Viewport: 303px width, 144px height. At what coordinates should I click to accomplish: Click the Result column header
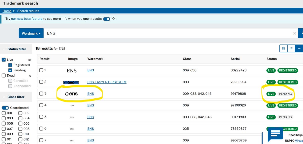click(44, 59)
